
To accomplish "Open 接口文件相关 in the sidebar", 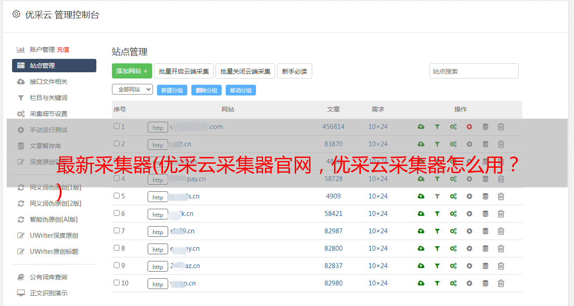I will 49,82.
